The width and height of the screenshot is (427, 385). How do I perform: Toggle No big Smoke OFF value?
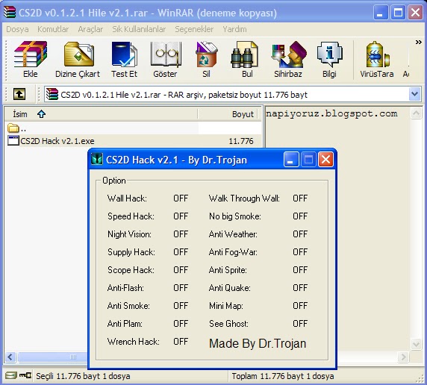tap(300, 216)
